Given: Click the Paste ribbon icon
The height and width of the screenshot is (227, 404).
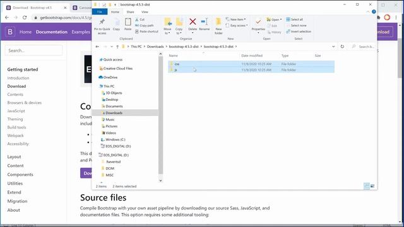Looking at the screenshot, I should 128,25.
